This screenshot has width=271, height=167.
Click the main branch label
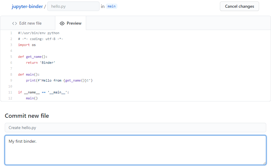tap(111, 6)
